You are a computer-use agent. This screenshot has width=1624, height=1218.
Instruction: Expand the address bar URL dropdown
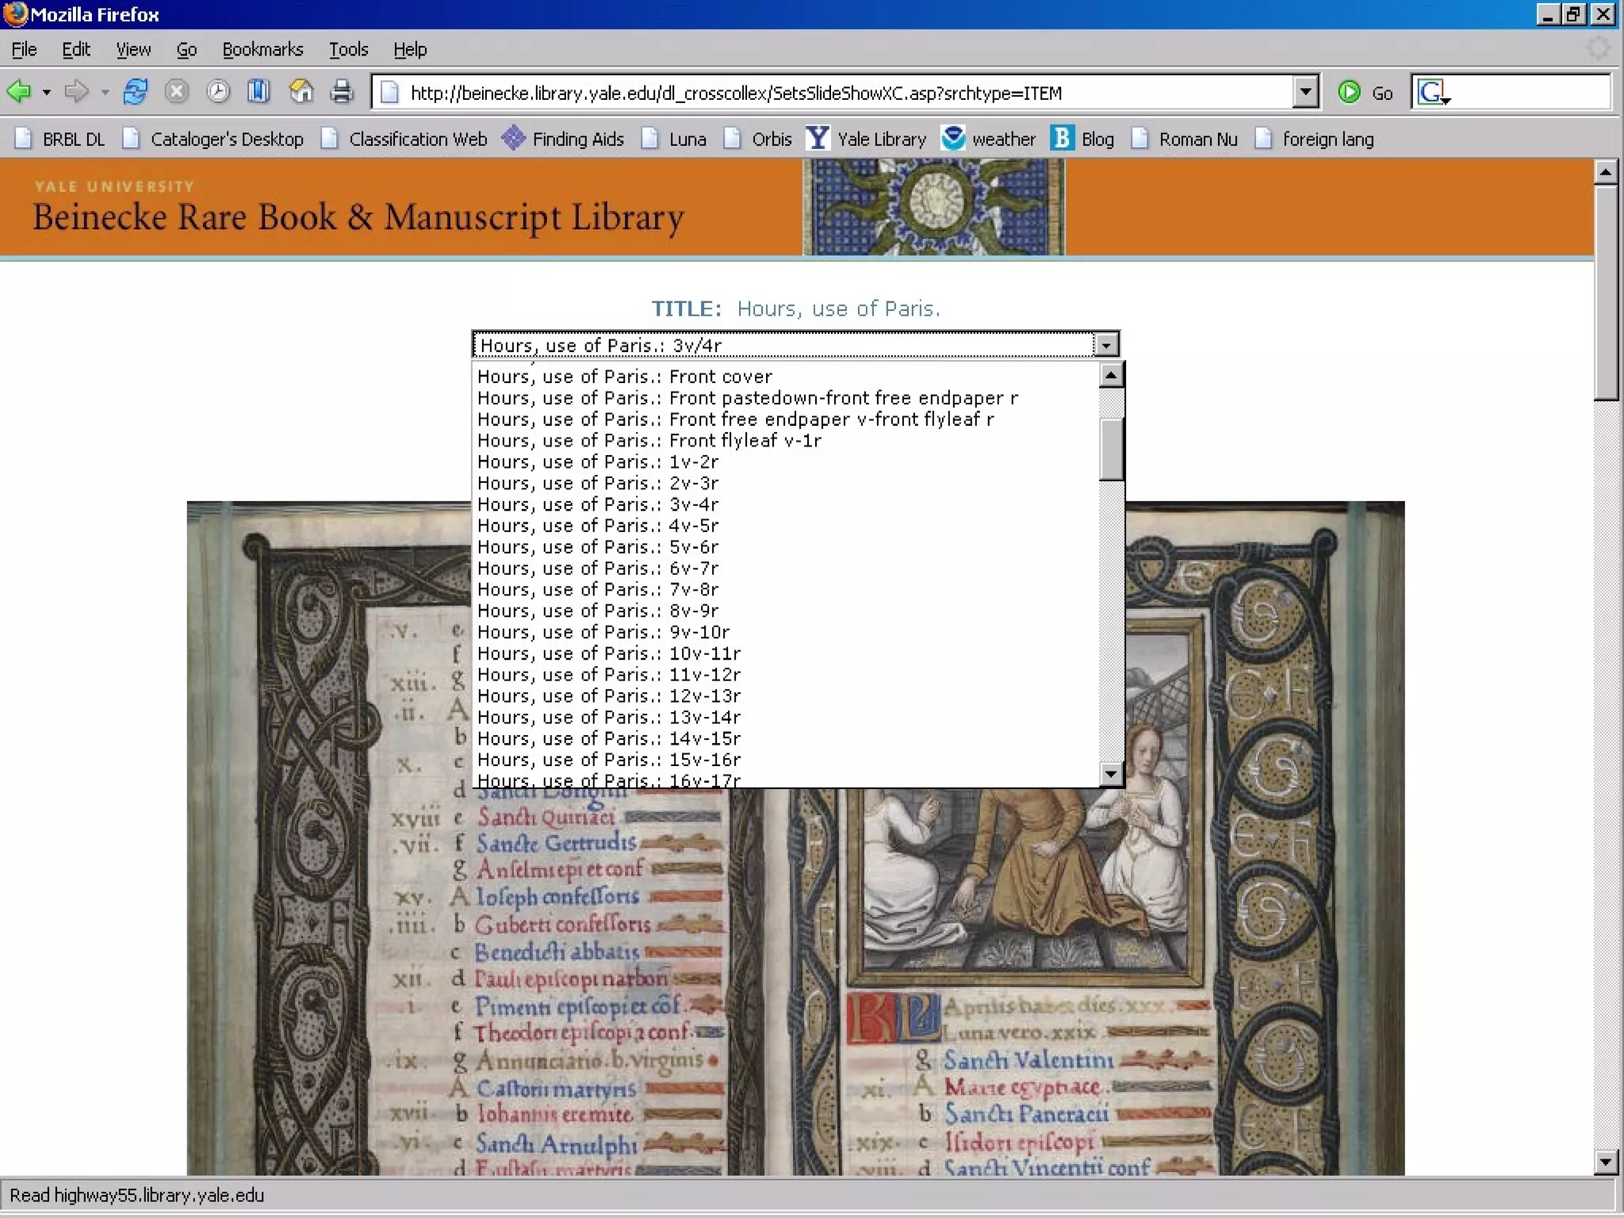(x=1304, y=92)
